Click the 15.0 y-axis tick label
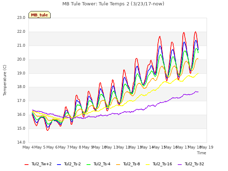 (21, 128)
